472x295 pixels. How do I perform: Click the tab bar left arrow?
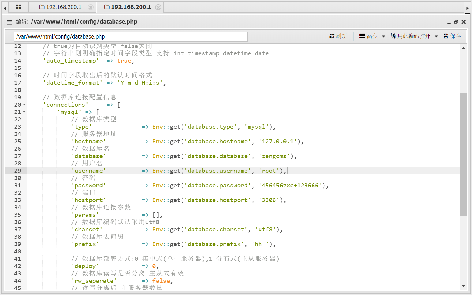(x=5, y=8)
